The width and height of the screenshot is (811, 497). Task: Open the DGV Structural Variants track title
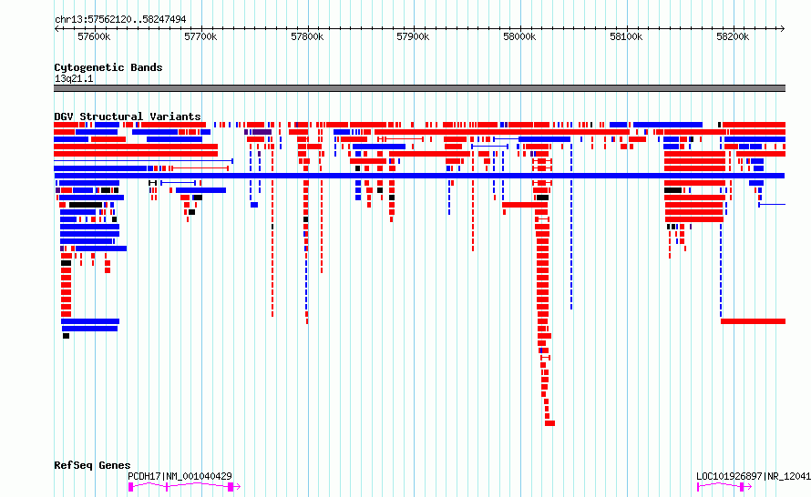pyautogui.click(x=128, y=117)
